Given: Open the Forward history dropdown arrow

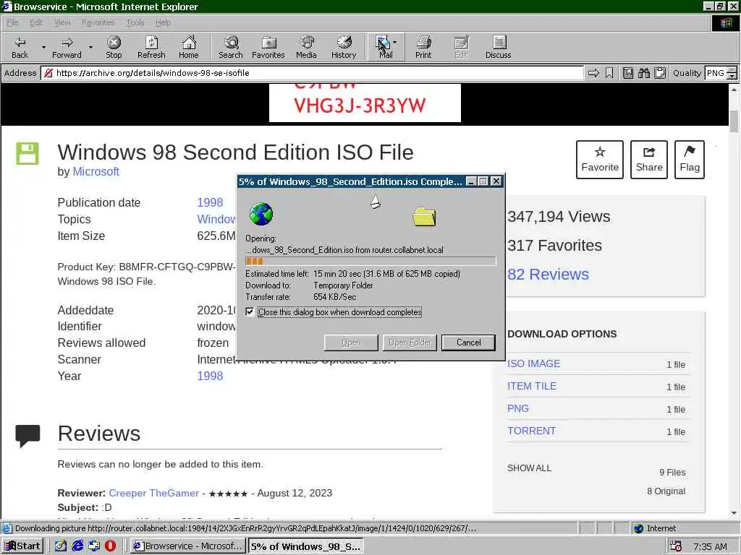Looking at the screenshot, I should [x=90, y=47].
